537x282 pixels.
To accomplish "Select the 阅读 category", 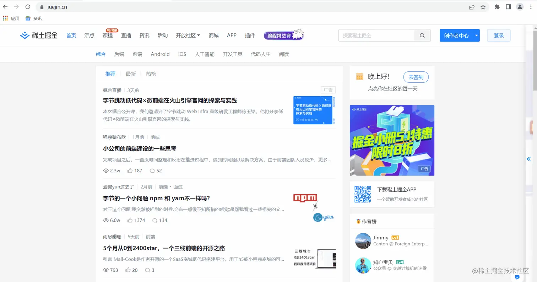I will click(284, 54).
